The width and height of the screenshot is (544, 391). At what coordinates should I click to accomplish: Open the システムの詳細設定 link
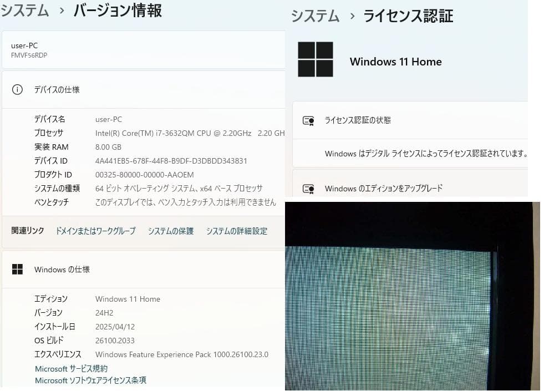point(236,231)
